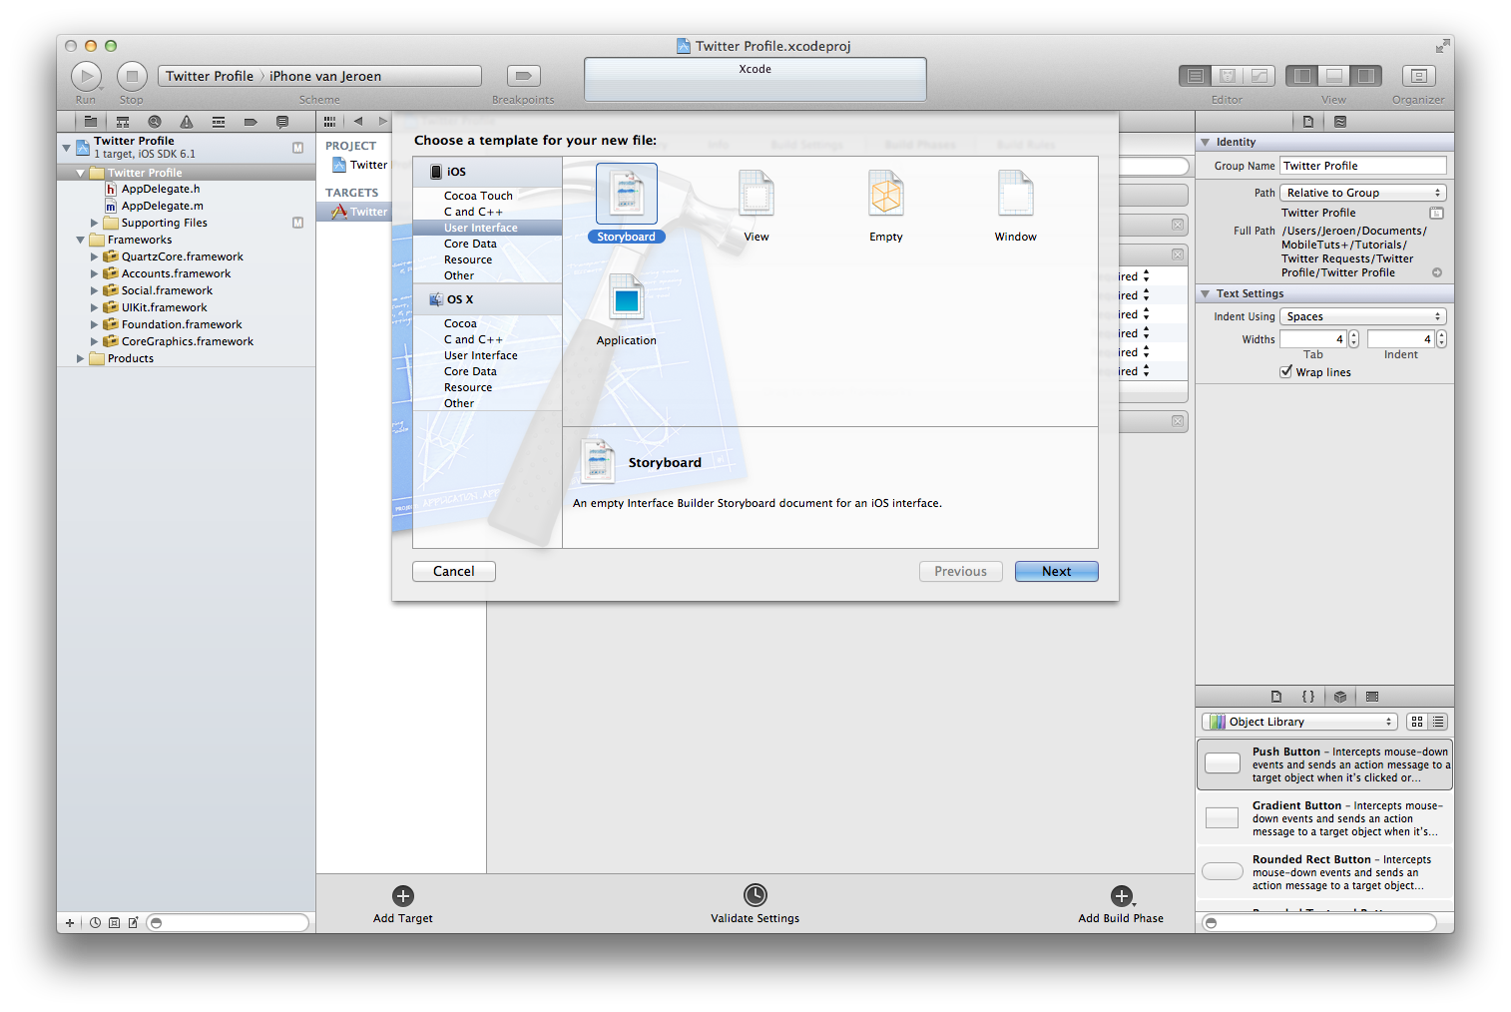Click the Run button in the toolbar

pos(86,76)
